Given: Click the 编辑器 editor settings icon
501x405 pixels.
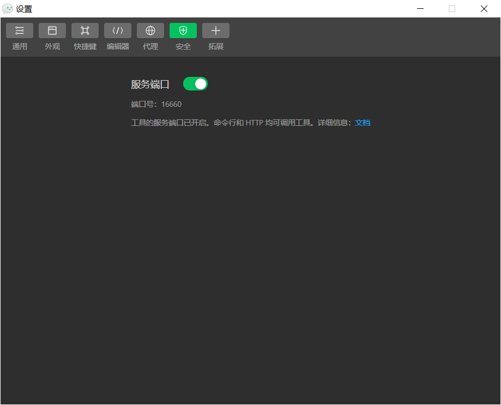Looking at the screenshot, I should tap(118, 35).
